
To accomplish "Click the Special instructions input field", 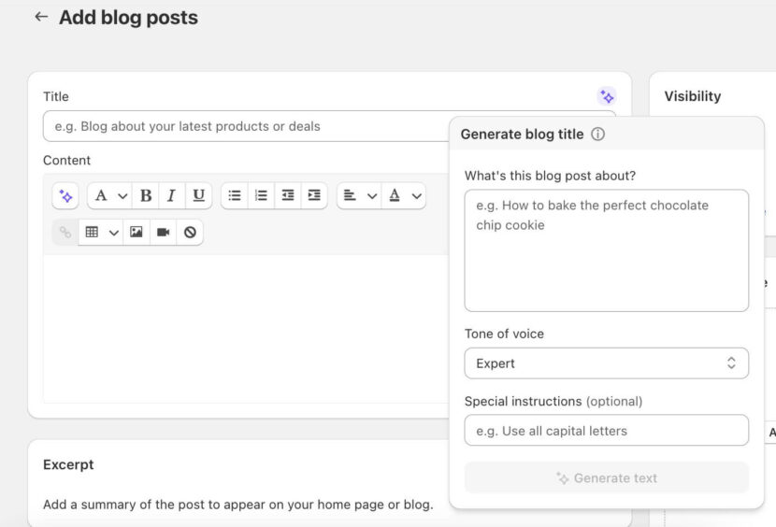I will point(606,431).
